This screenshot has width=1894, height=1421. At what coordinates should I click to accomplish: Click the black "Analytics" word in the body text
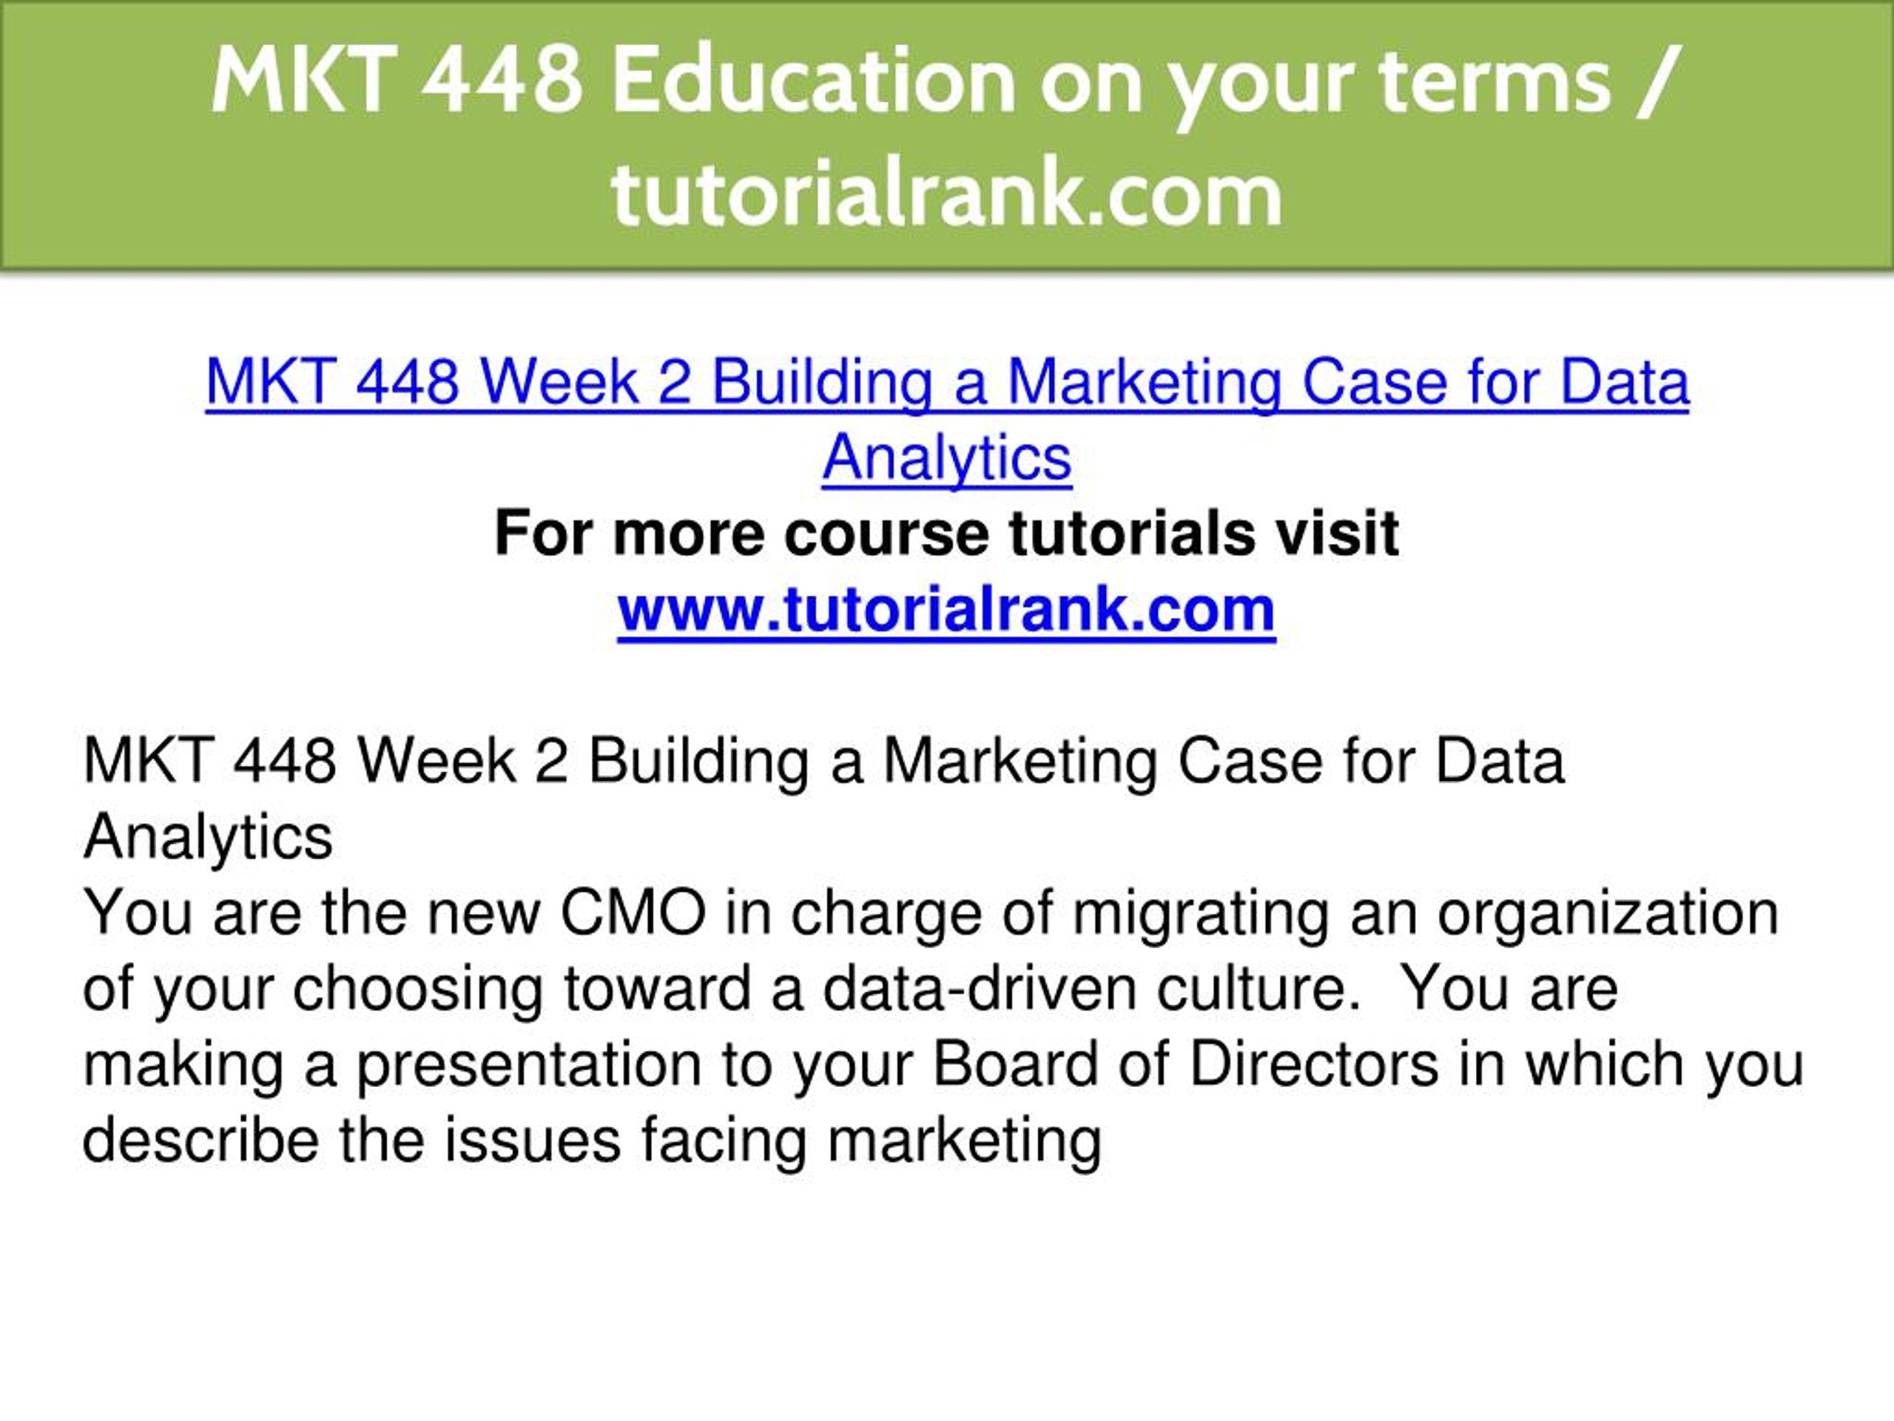[208, 838]
